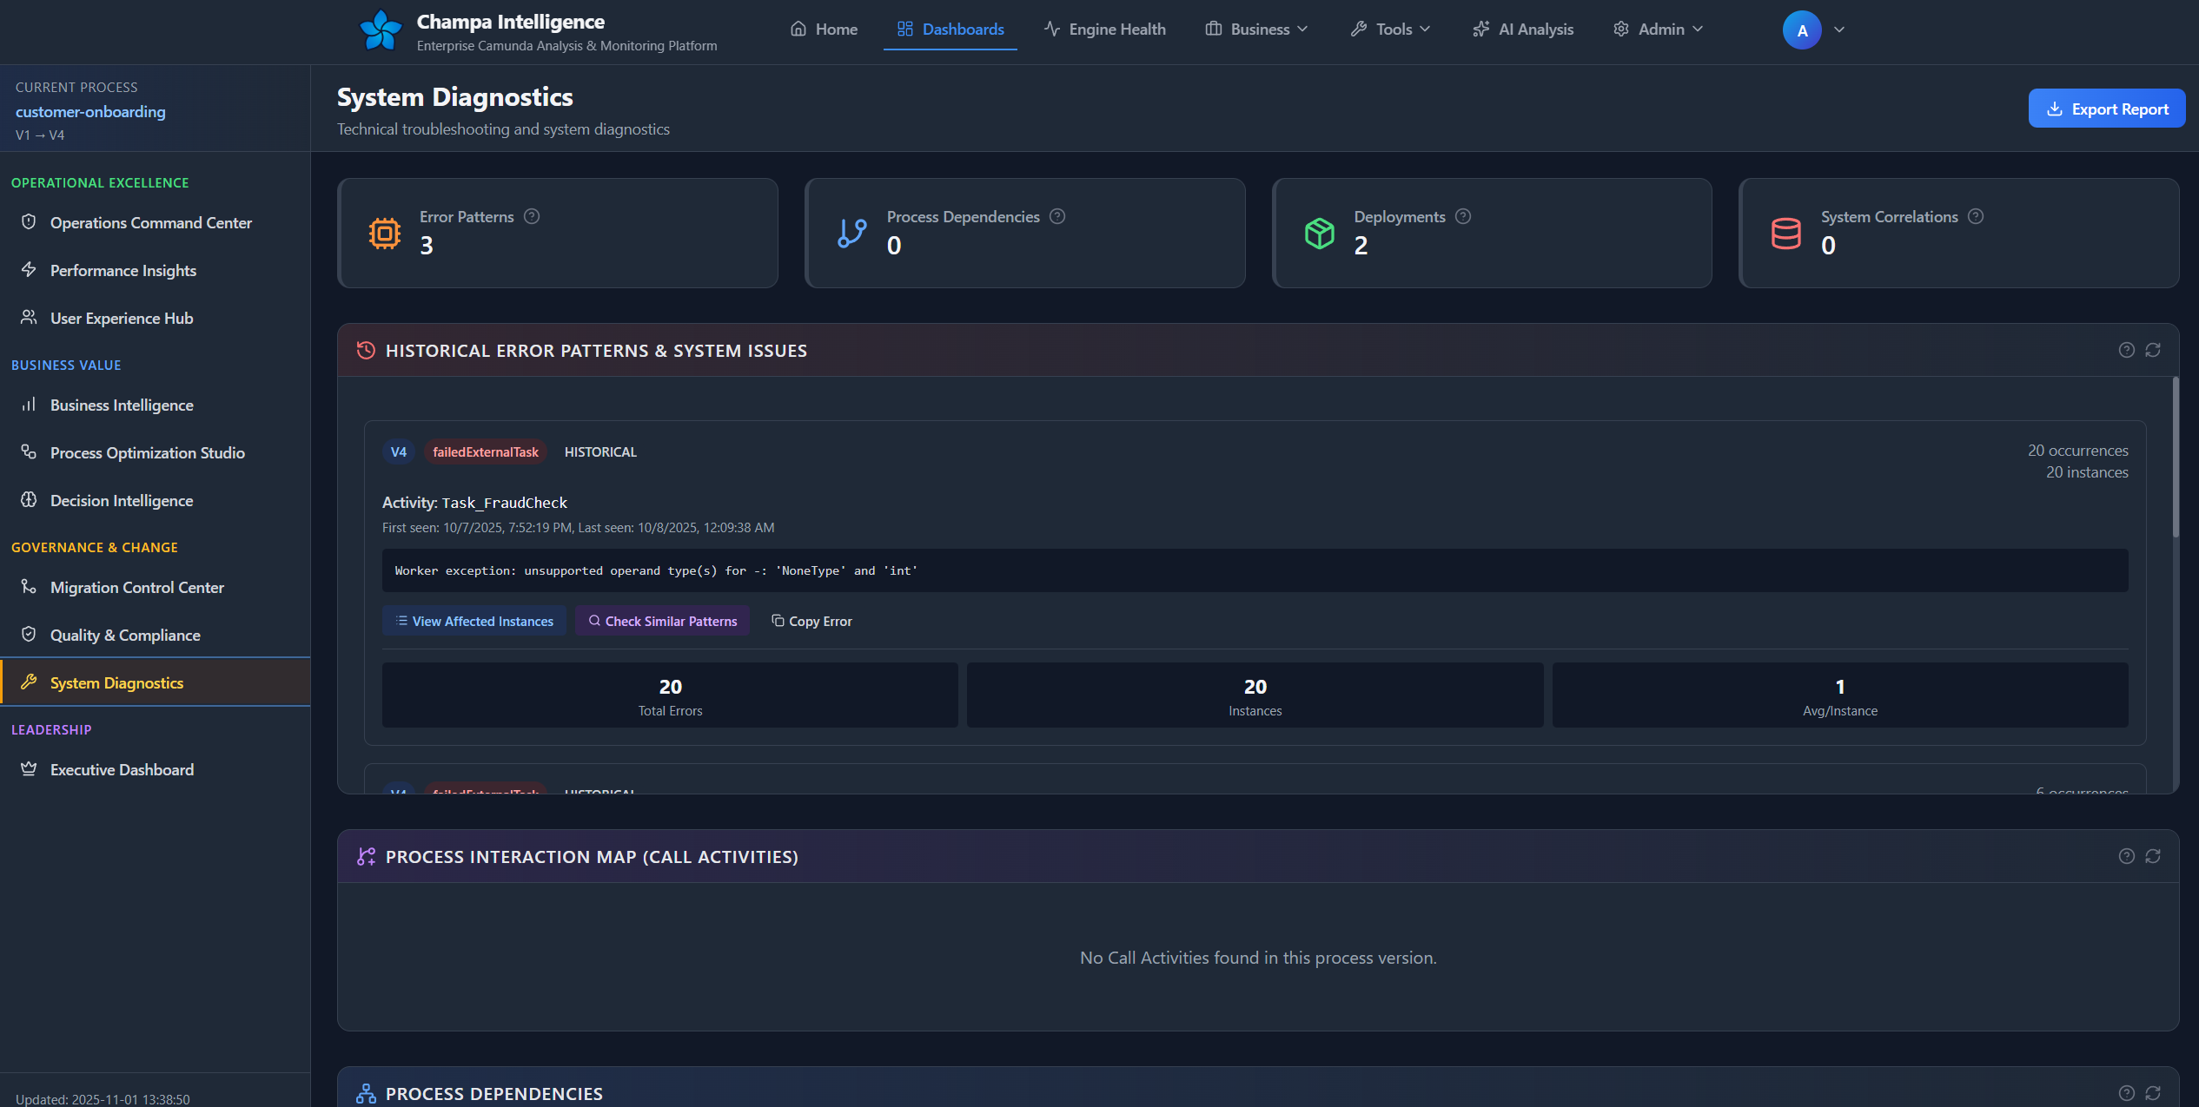Refresh the Historical Error Patterns panel
This screenshot has height=1107, width=2199.
coord(2153,350)
